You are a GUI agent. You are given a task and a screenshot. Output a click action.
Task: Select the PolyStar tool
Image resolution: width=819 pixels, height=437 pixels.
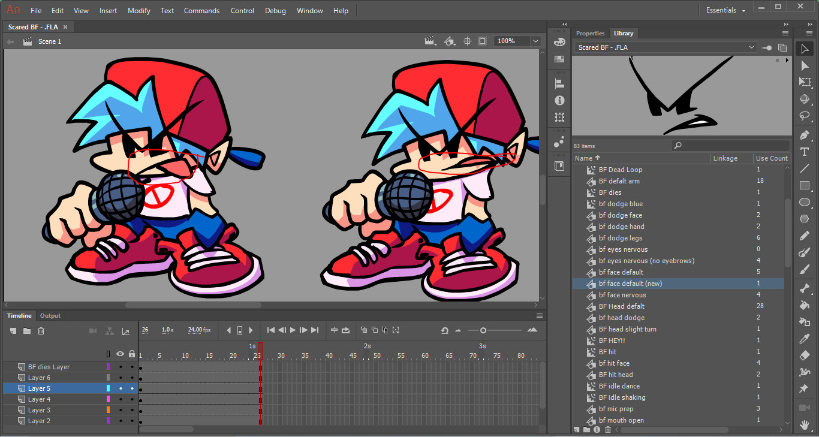[x=805, y=219]
